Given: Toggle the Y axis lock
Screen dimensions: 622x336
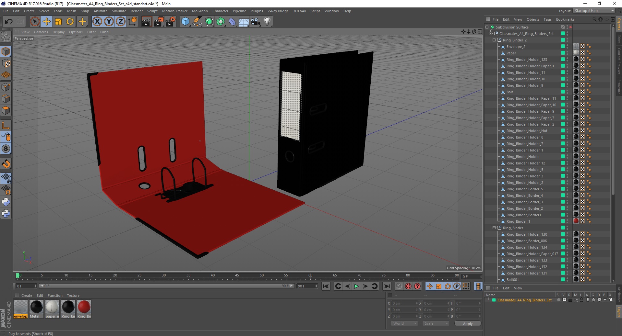Looking at the screenshot, I should pyautogui.click(x=109, y=22).
